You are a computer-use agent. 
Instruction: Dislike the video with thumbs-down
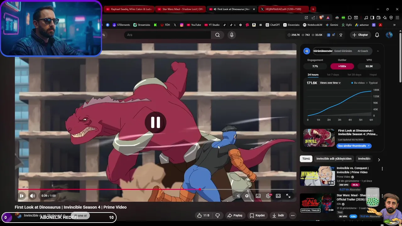click(x=218, y=215)
